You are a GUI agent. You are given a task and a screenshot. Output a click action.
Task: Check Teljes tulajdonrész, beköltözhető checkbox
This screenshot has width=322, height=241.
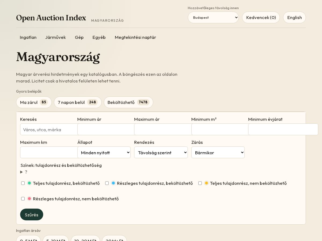(x=23, y=183)
